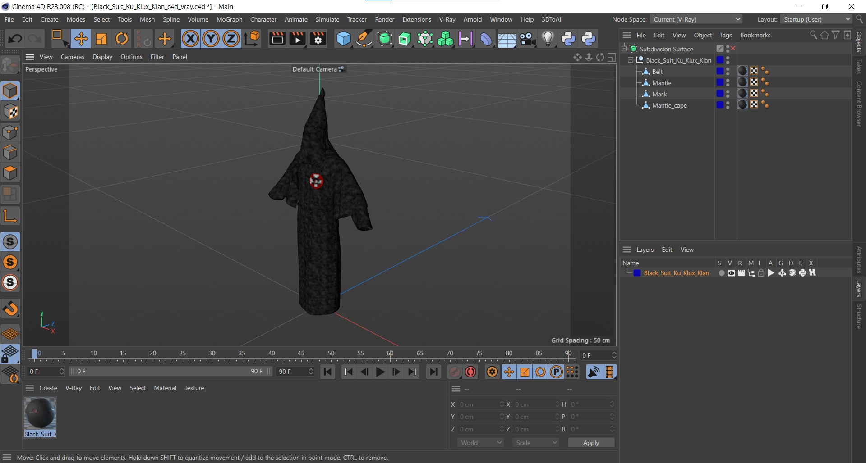Add a Floor environment object
The width and height of the screenshot is (866, 463).
pyautogui.click(x=507, y=39)
